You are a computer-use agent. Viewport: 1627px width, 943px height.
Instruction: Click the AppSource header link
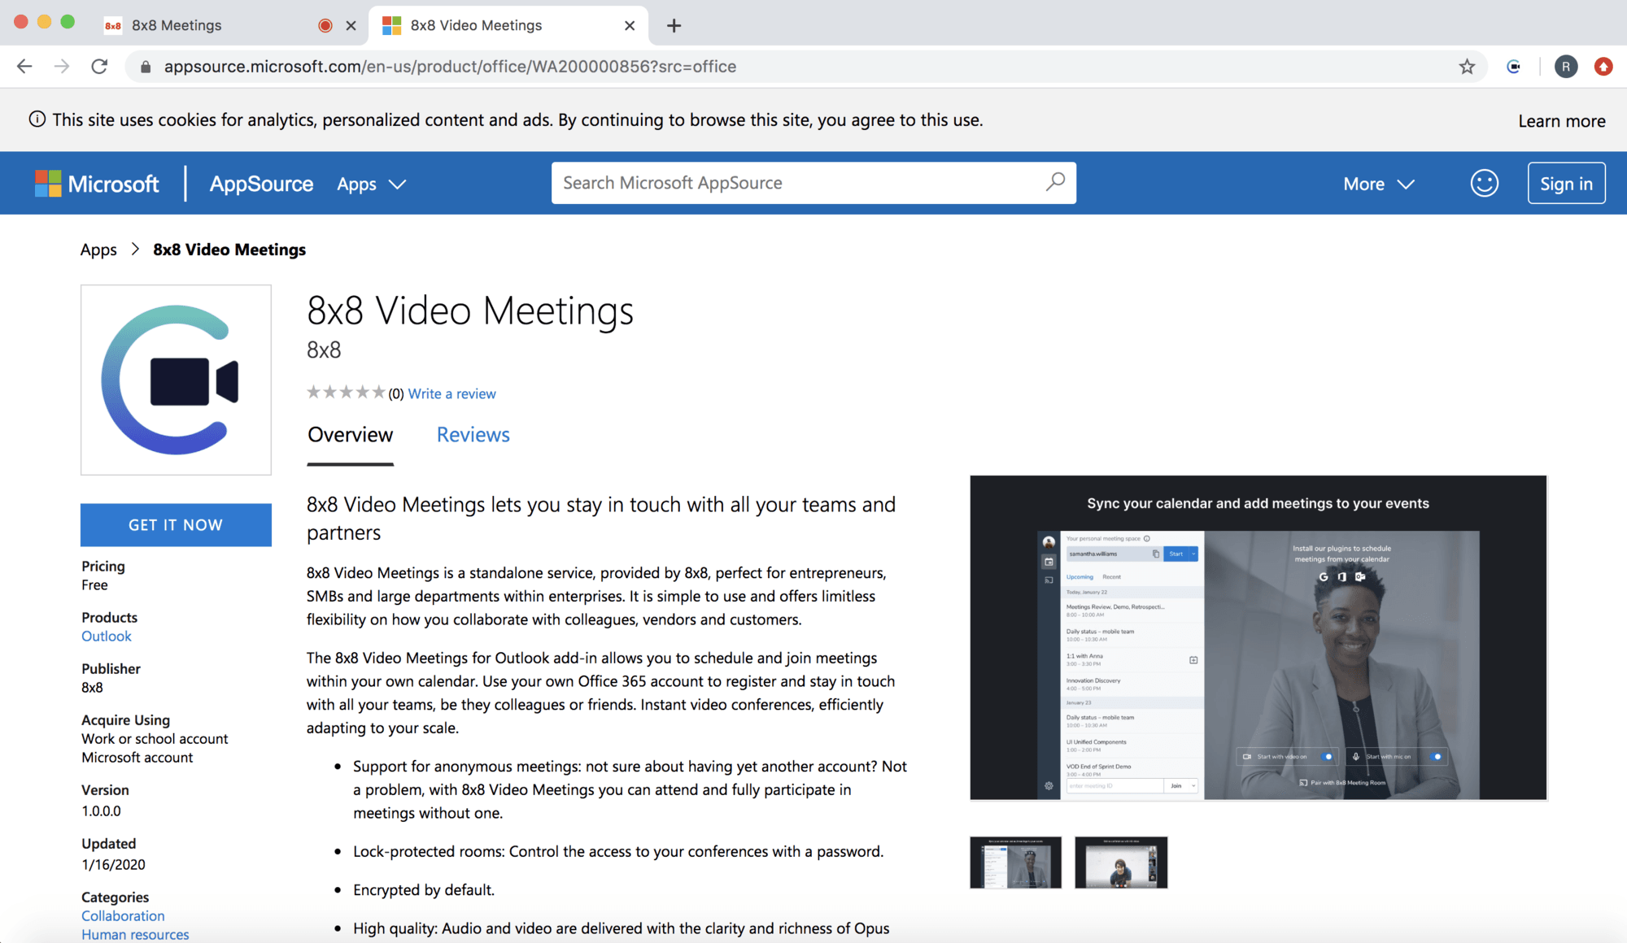(x=261, y=184)
